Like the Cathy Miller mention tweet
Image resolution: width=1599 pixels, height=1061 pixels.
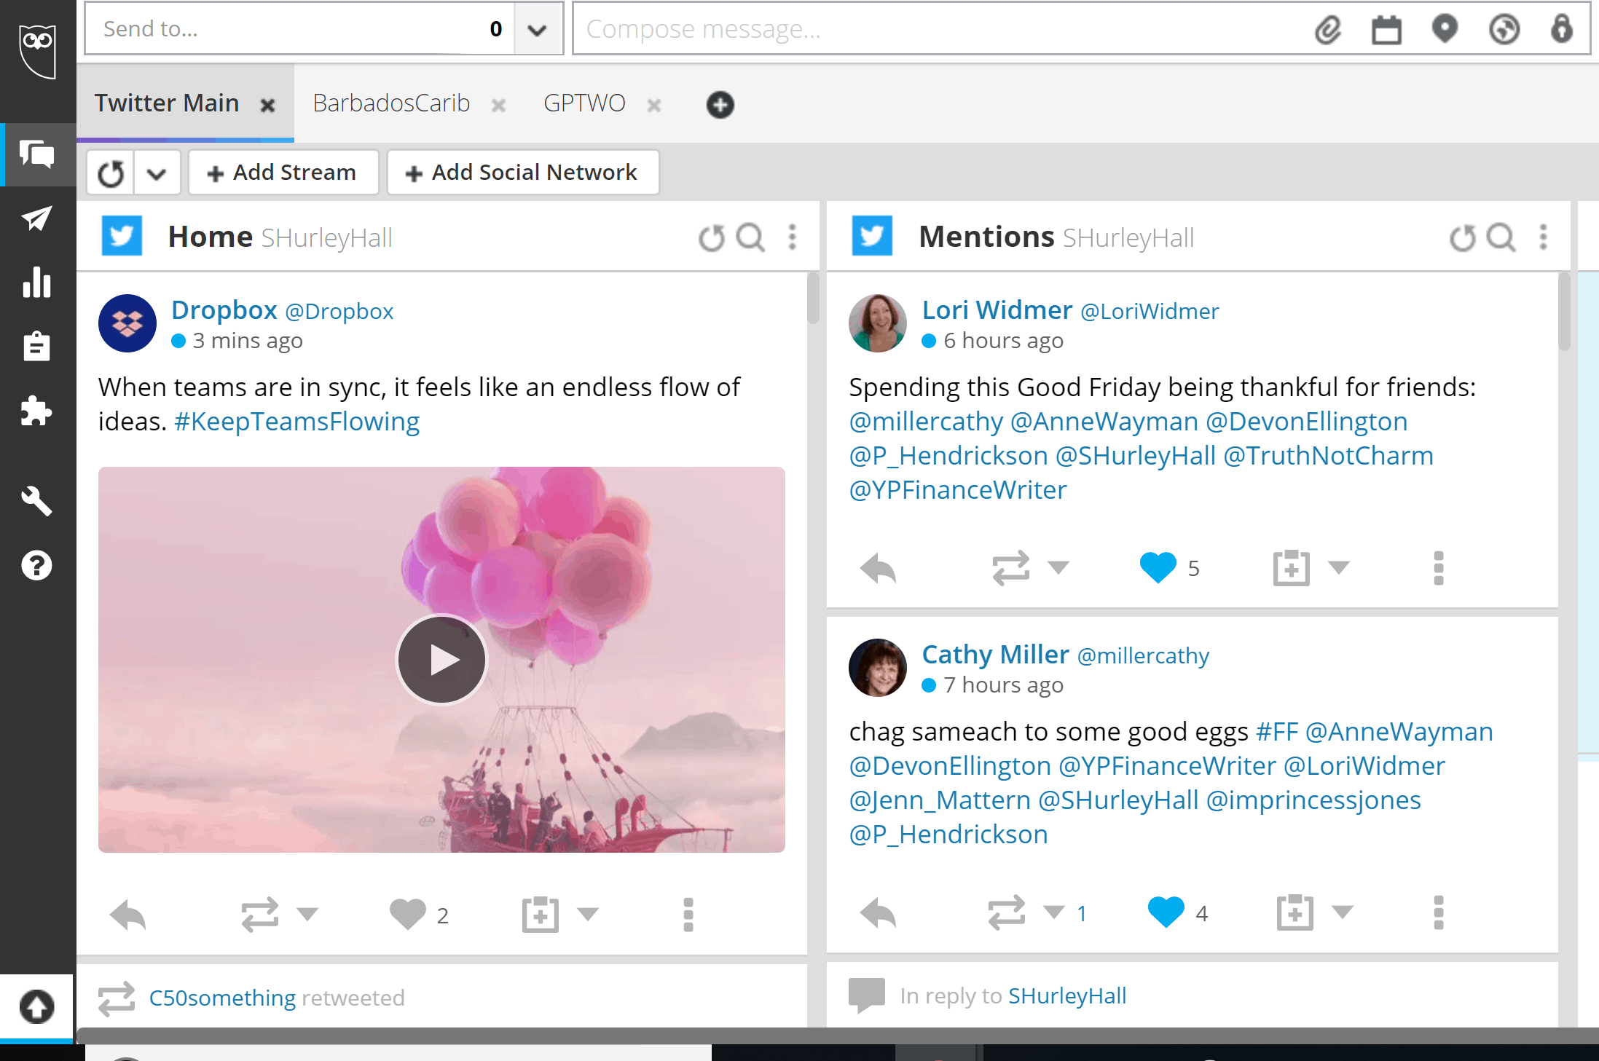[1164, 913]
